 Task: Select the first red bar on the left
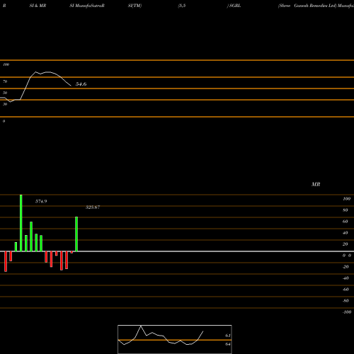coord(6,261)
